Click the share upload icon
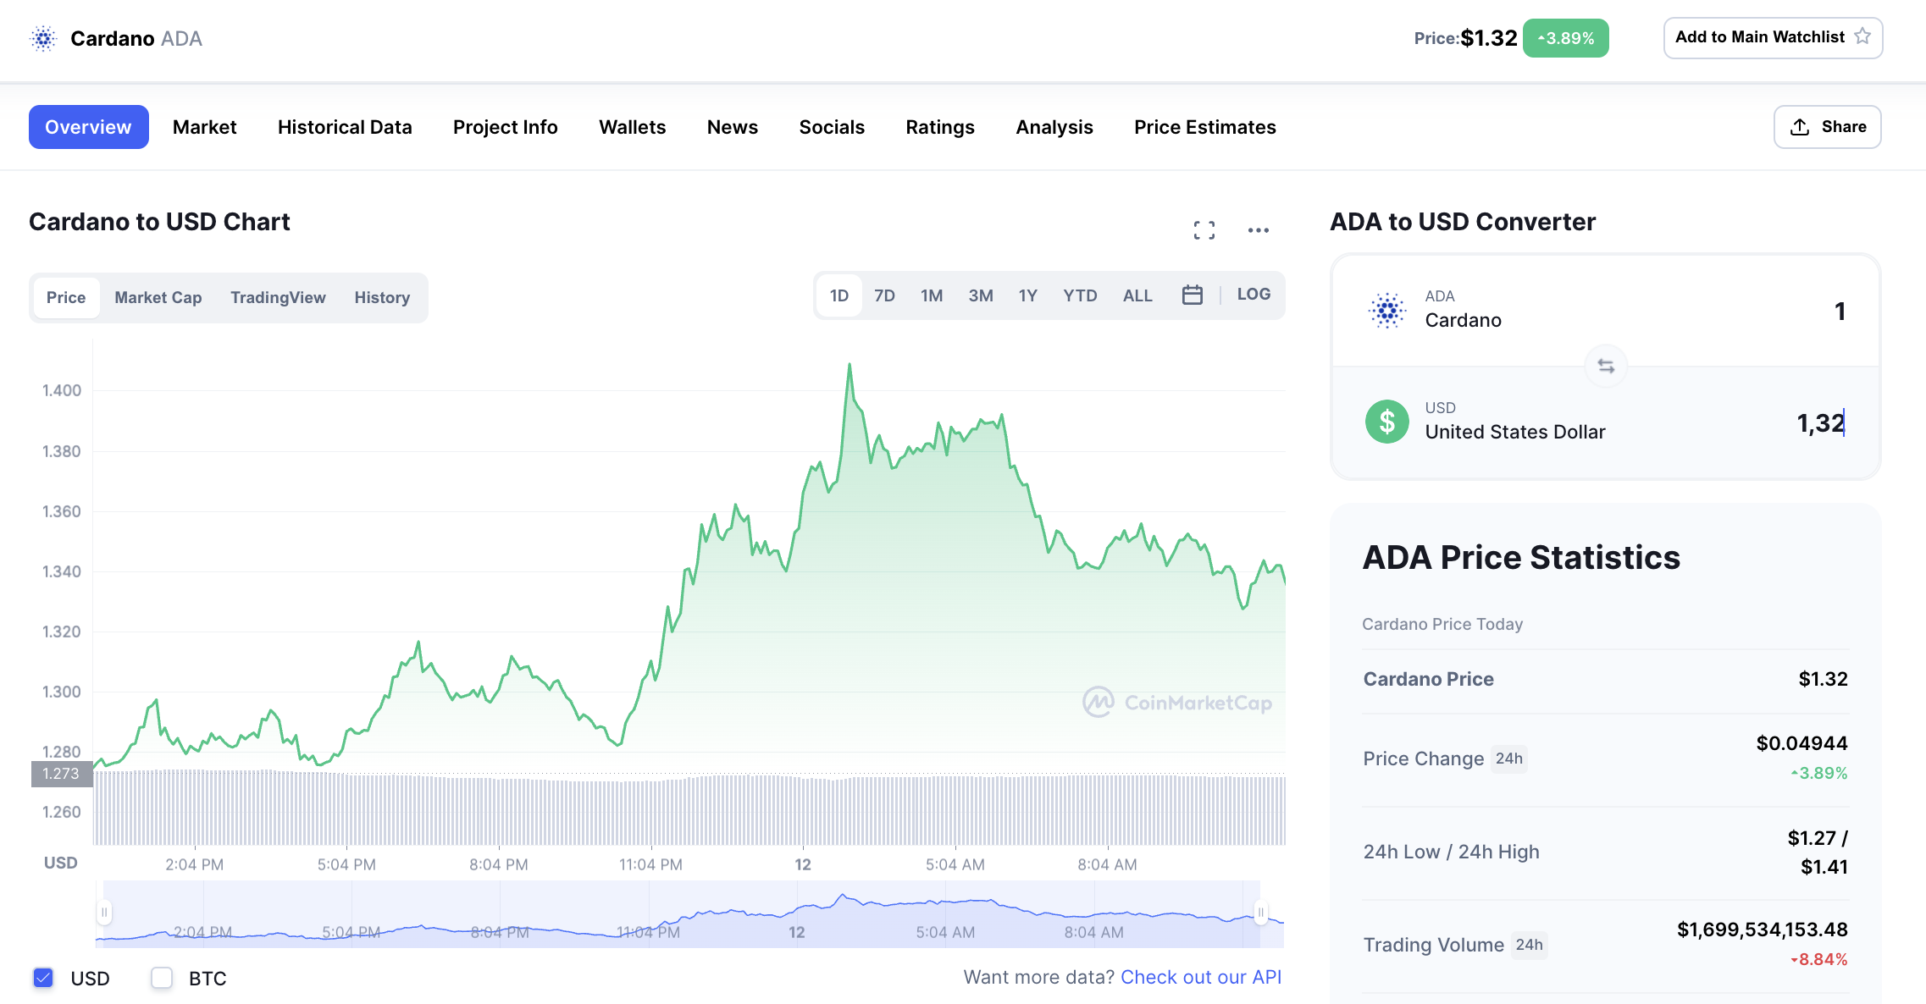This screenshot has height=1004, width=1926. click(x=1800, y=127)
